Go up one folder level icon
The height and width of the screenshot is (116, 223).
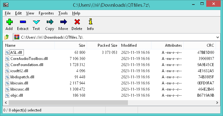pos(6,37)
